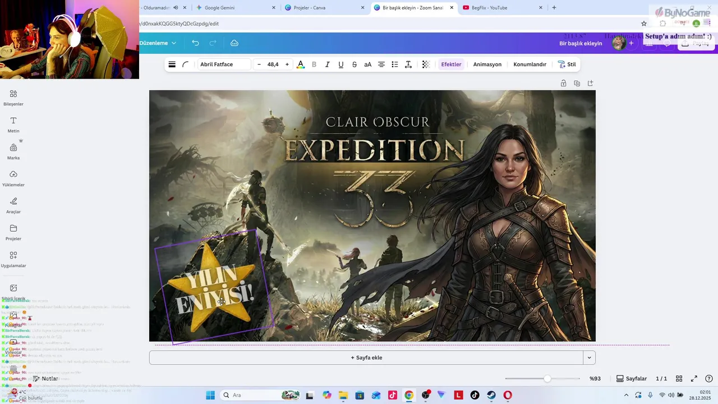Screen dimensions: 718x404
Task: Open Chrome from the taskbar
Action: pos(409,395)
